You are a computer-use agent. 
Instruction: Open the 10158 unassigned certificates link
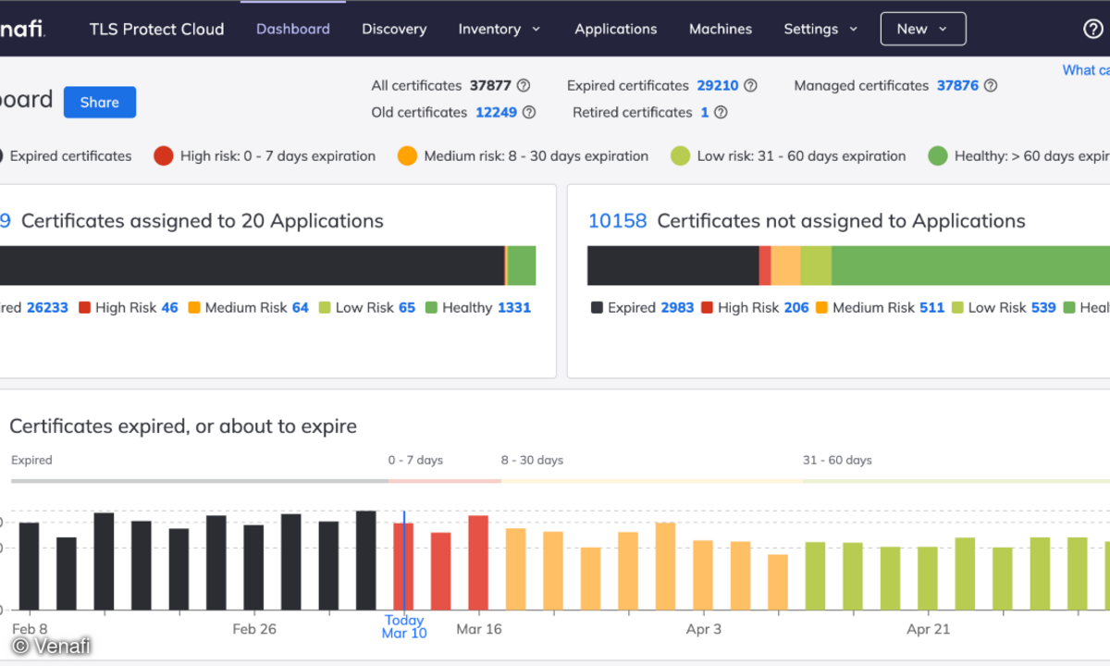click(618, 221)
